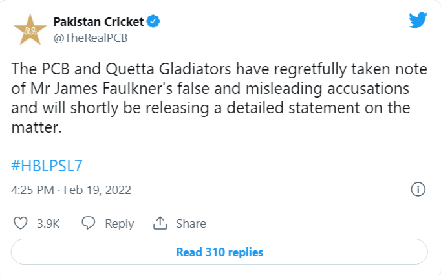The width and height of the screenshot is (441, 275).
Task: Click the blue verified badge
Action: coord(153,23)
